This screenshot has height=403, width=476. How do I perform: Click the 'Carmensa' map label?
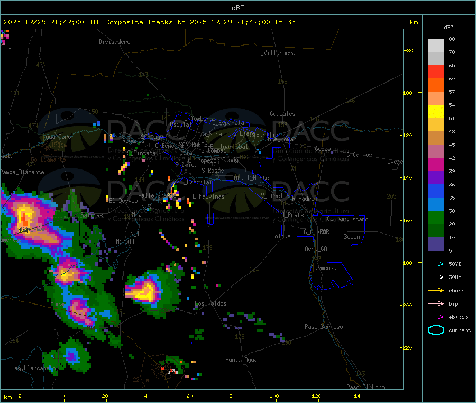(324, 268)
